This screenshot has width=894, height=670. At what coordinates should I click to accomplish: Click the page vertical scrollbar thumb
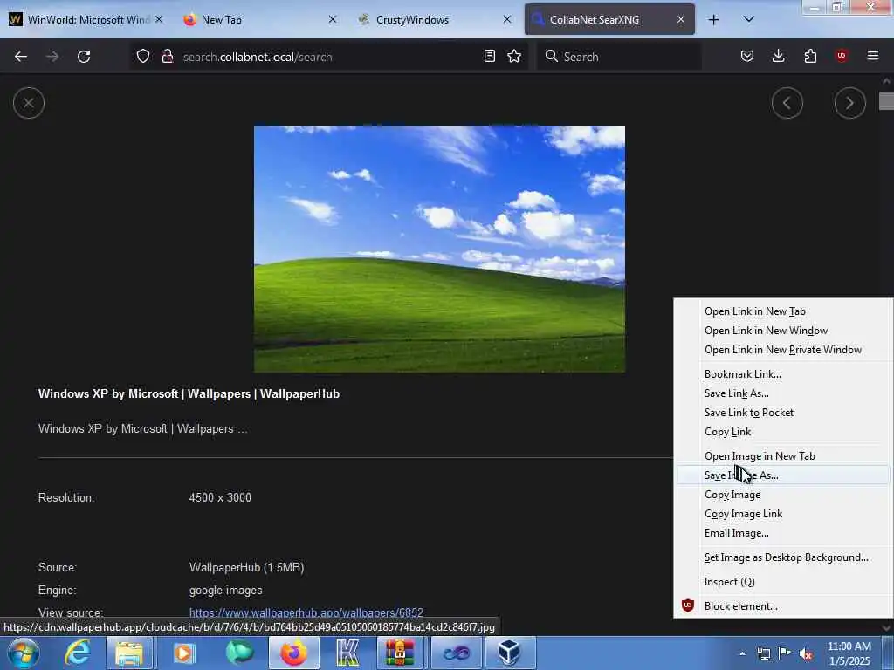click(886, 101)
